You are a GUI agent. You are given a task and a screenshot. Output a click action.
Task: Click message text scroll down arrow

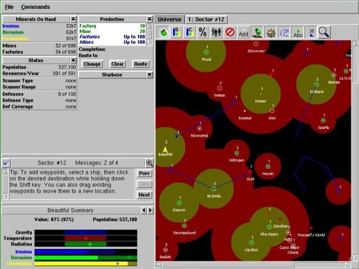[5, 197]
